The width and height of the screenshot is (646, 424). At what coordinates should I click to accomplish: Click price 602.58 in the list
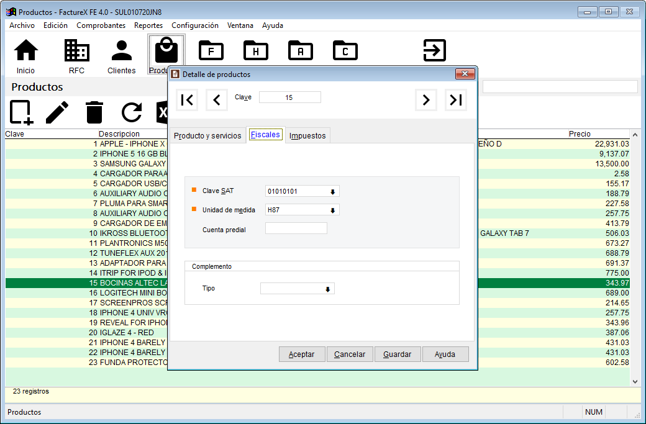(x=617, y=363)
